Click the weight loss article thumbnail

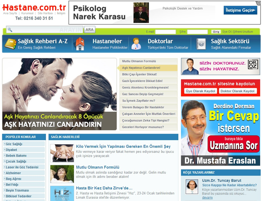pos(62,153)
